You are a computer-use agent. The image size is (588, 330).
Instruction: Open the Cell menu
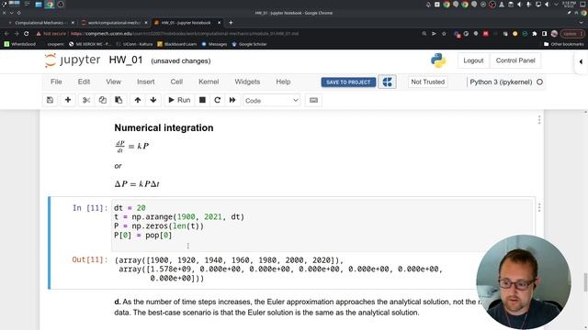(176, 82)
